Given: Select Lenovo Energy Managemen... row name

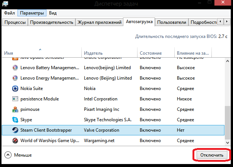Looking at the screenshot, I should tap(50, 78).
